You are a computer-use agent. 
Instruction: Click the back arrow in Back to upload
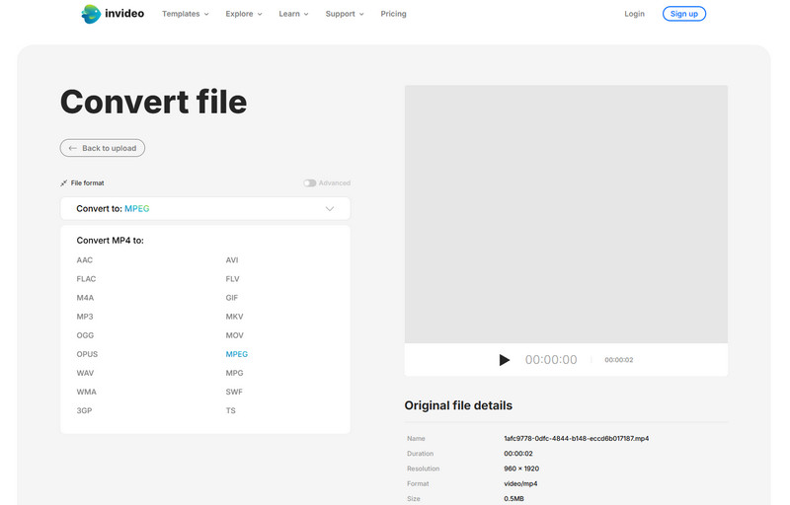pyautogui.click(x=73, y=148)
